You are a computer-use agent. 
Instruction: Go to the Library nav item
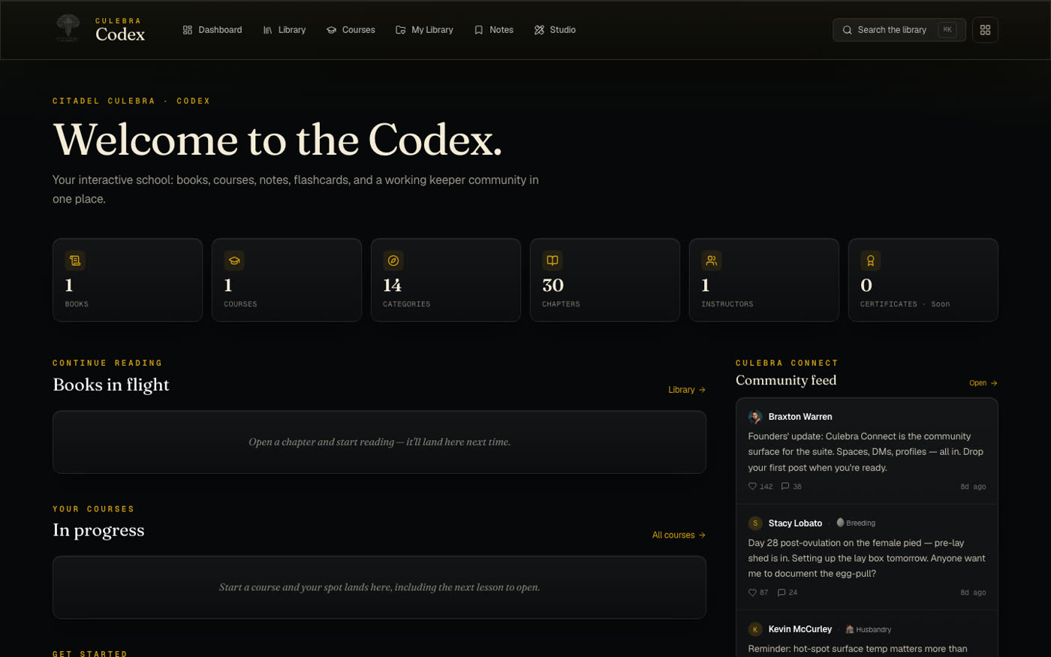click(285, 30)
